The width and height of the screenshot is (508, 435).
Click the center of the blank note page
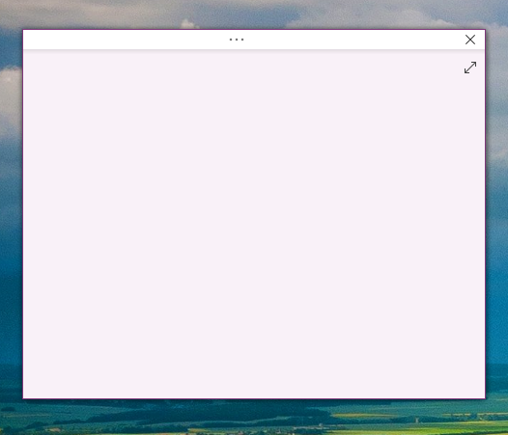254,224
